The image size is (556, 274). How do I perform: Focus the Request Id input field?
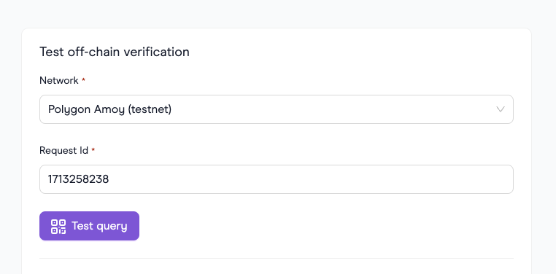click(277, 179)
